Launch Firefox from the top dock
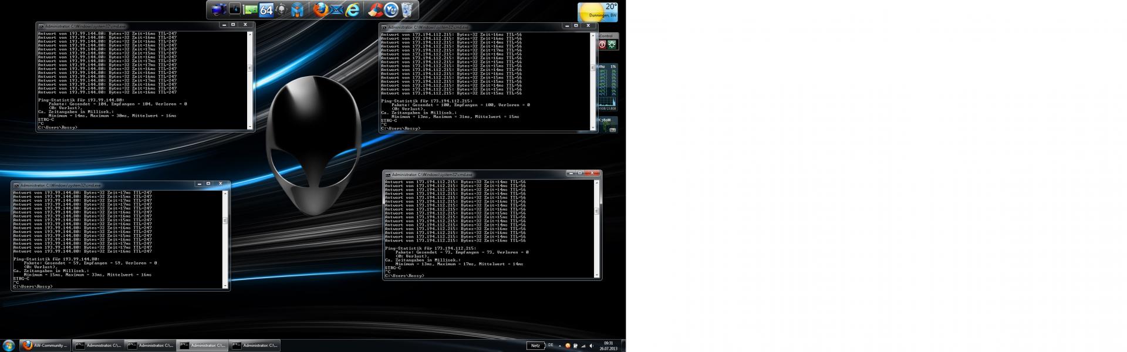 [x=320, y=9]
